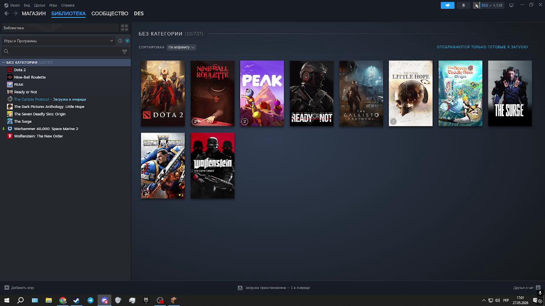The height and width of the screenshot is (306, 545).
Task: Open the friends chat icon at bottom right
Action: coord(538,288)
